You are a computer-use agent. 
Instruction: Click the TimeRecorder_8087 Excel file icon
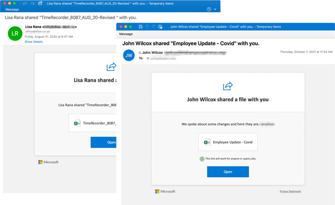click(x=77, y=123)
